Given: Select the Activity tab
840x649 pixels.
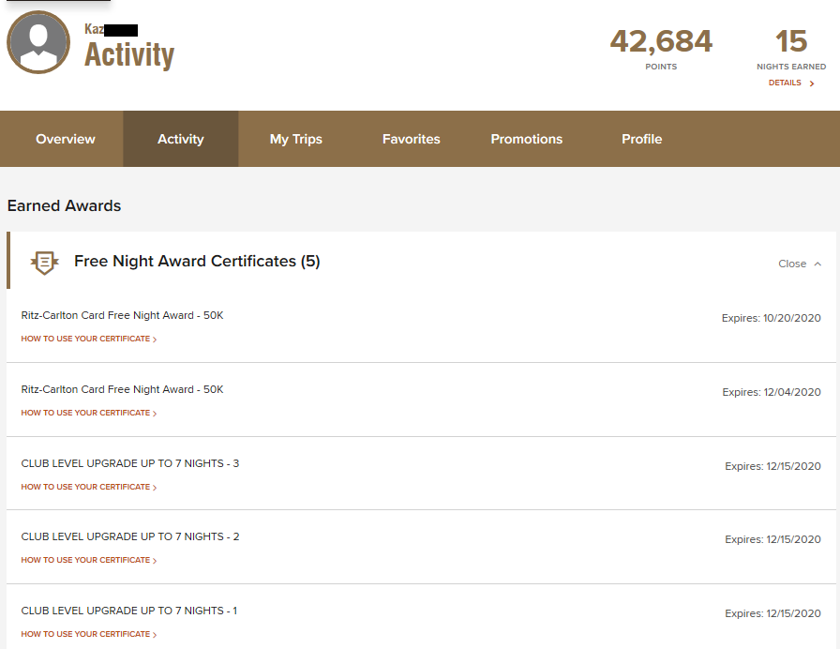Looking at the screenshot, I should tap(181, 139).
